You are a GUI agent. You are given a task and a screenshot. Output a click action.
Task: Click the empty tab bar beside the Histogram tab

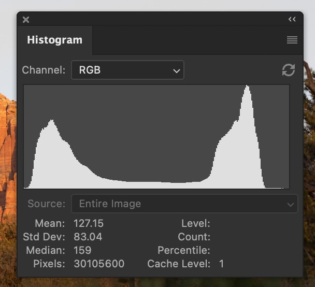coord(187,40)
